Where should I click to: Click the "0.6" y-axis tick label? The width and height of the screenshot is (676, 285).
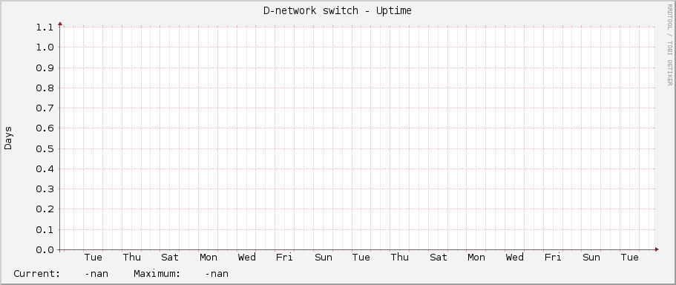[x=45, y=128]
